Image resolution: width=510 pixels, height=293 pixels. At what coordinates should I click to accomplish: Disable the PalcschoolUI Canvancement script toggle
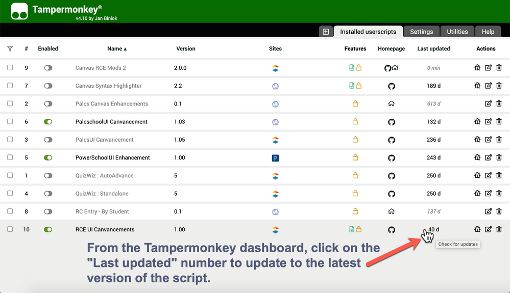tap(48, 122)
